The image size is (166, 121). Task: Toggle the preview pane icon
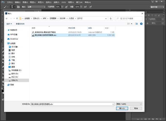(136, 24)
